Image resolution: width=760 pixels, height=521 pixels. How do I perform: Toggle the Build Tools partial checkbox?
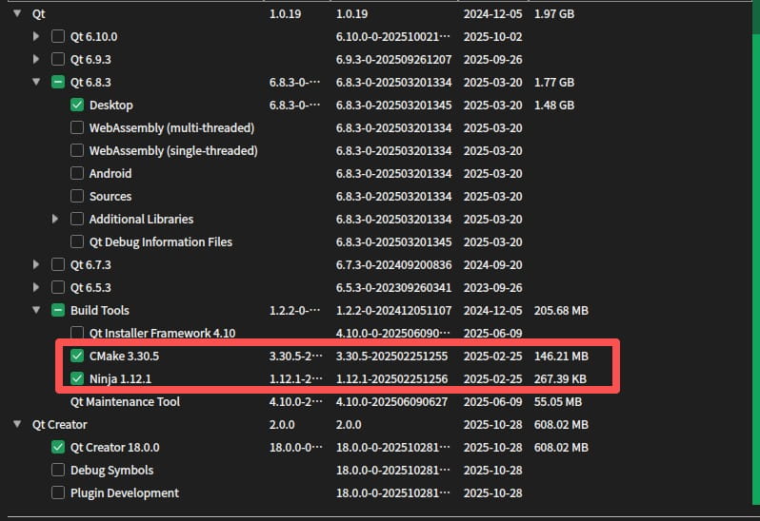[58, 310]
